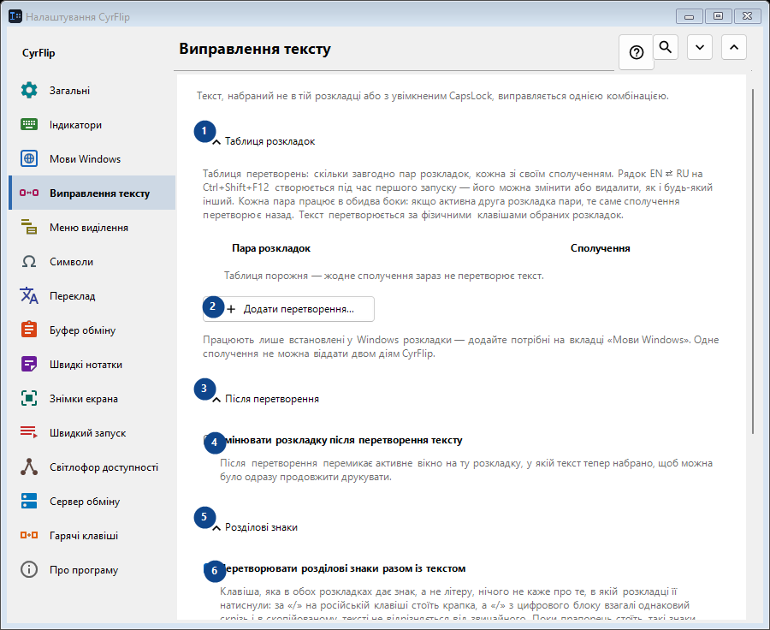The width and height of the screenshot is (770, 630).
Task: Go to the Гарячі клавіші section
Action: point(92,536)
